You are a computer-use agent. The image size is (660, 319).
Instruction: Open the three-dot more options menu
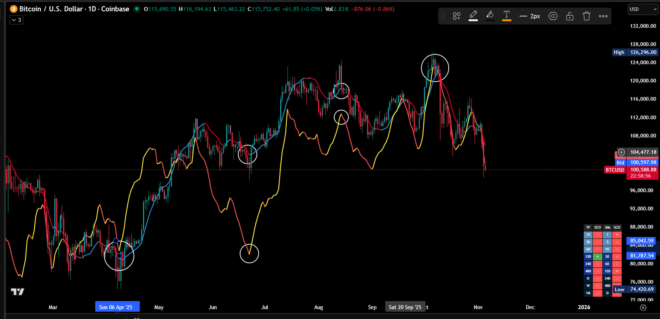[603, 16]
